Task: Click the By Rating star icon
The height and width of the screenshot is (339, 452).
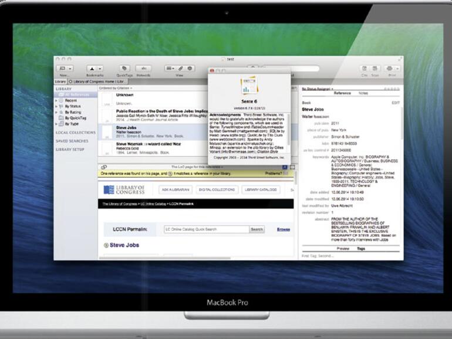Action: coord(61,112)
